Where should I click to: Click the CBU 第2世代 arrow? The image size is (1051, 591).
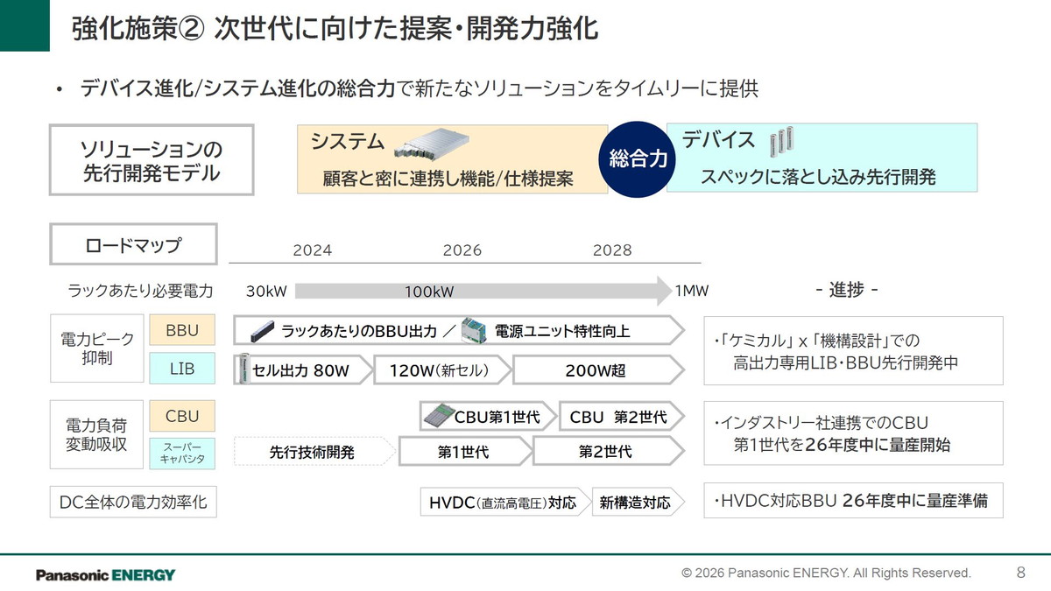coord(622,417)
